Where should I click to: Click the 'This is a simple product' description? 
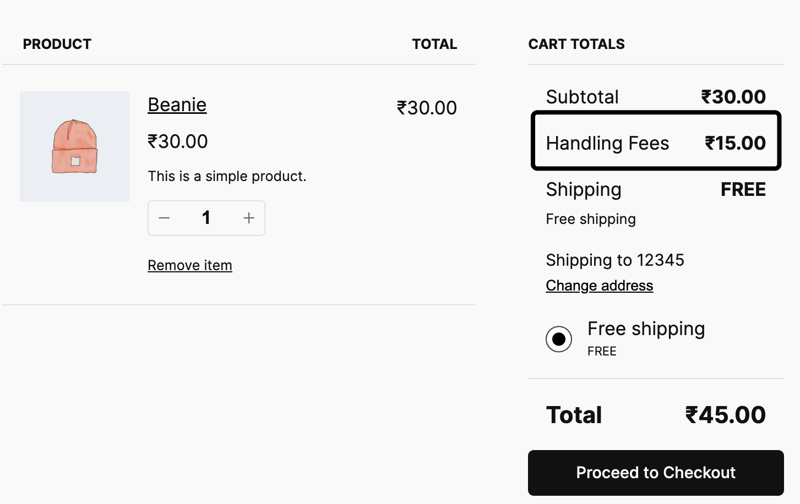(227, 176)
